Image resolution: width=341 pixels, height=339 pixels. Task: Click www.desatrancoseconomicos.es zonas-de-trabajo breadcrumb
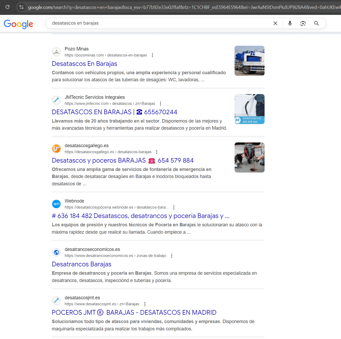115,256
